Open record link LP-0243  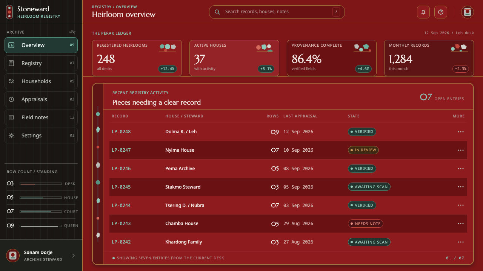121,224
